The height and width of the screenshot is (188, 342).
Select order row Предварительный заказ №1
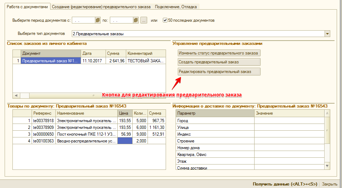coord(50,61)
